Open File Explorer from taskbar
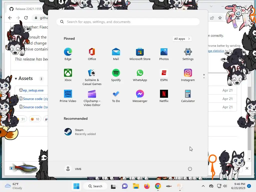 pyautogui.click(x=136, y=186)
